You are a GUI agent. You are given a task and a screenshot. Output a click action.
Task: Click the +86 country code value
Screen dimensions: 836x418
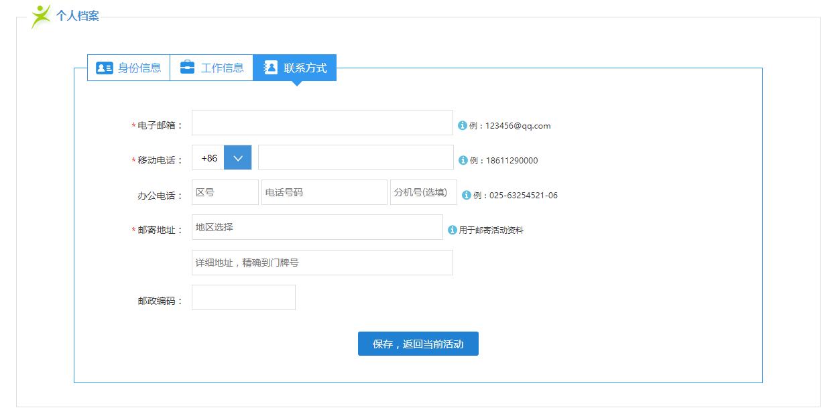coord(209,158)
